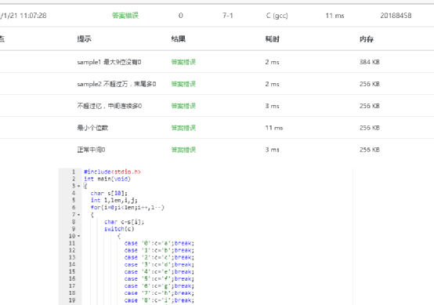Click the for loop statement on line 6
The image size is (434, 305).
pos(128,208)
